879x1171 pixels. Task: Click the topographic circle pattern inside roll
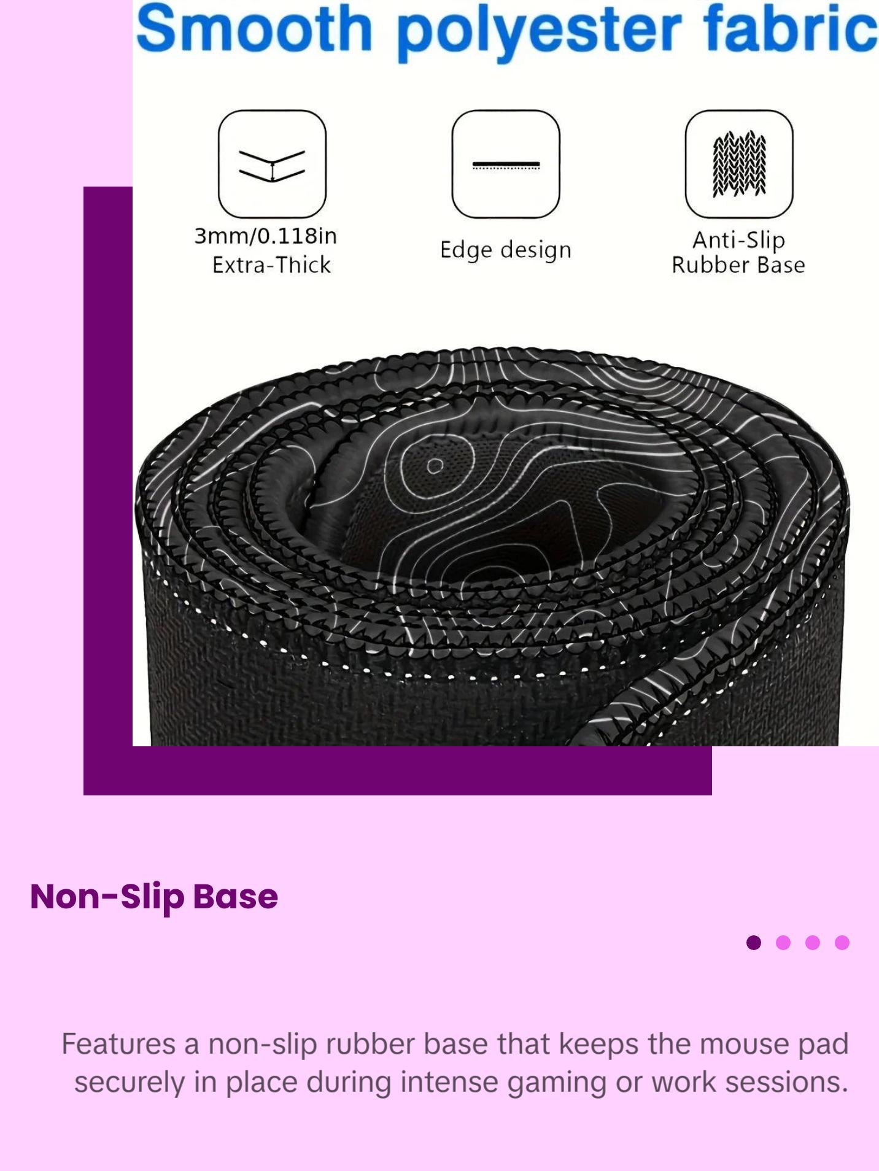click(x=435, y=466)
